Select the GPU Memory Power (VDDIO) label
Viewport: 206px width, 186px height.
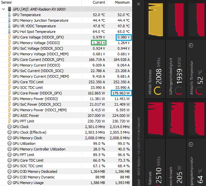pos(35,99)
